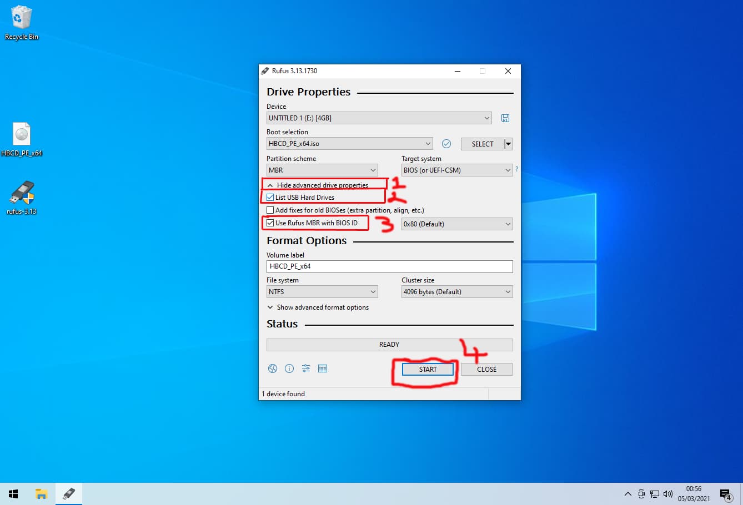Click the 'Drive Properties' heading
743x505 pixels.
pyautogui.click(x=308, y=92)
